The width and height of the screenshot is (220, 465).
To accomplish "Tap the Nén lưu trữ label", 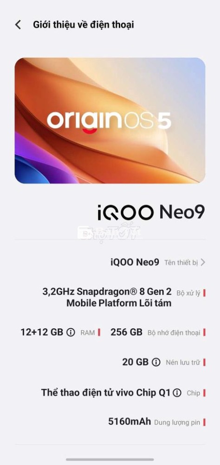I will tap(183, 362).
